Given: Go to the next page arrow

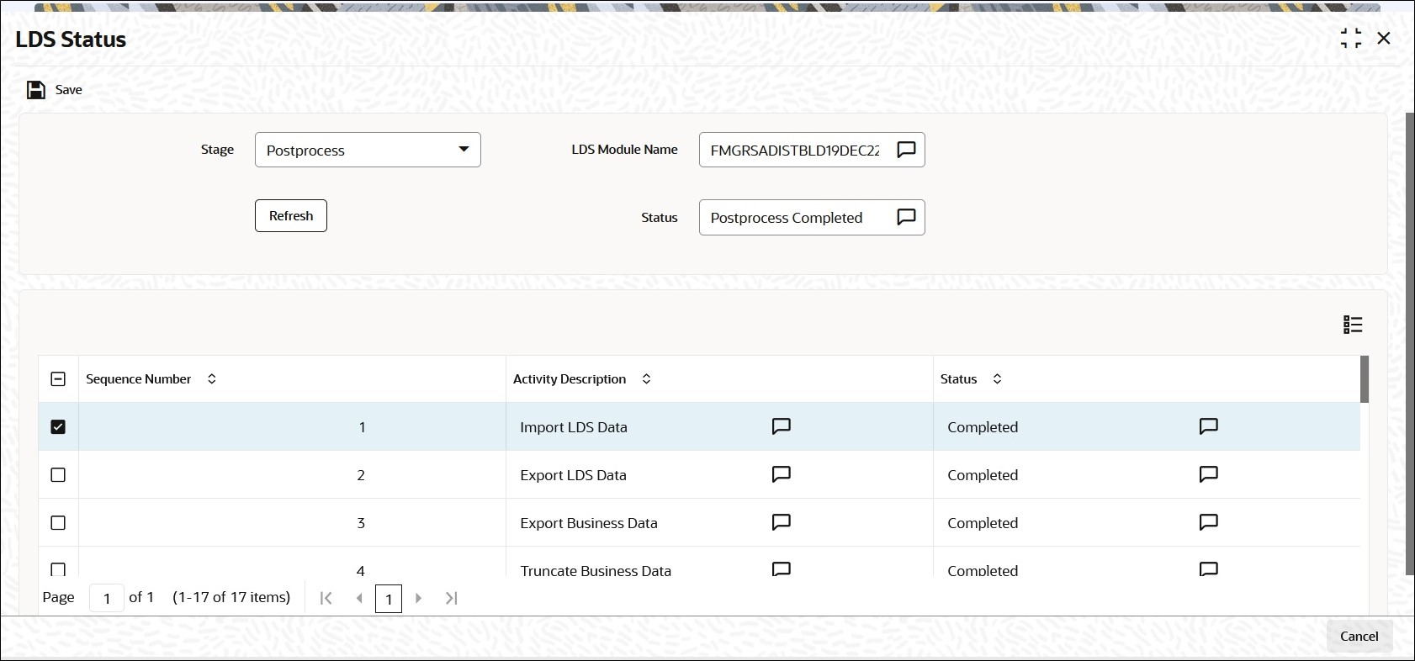Looking at the screenshot, I should point(418,598).
